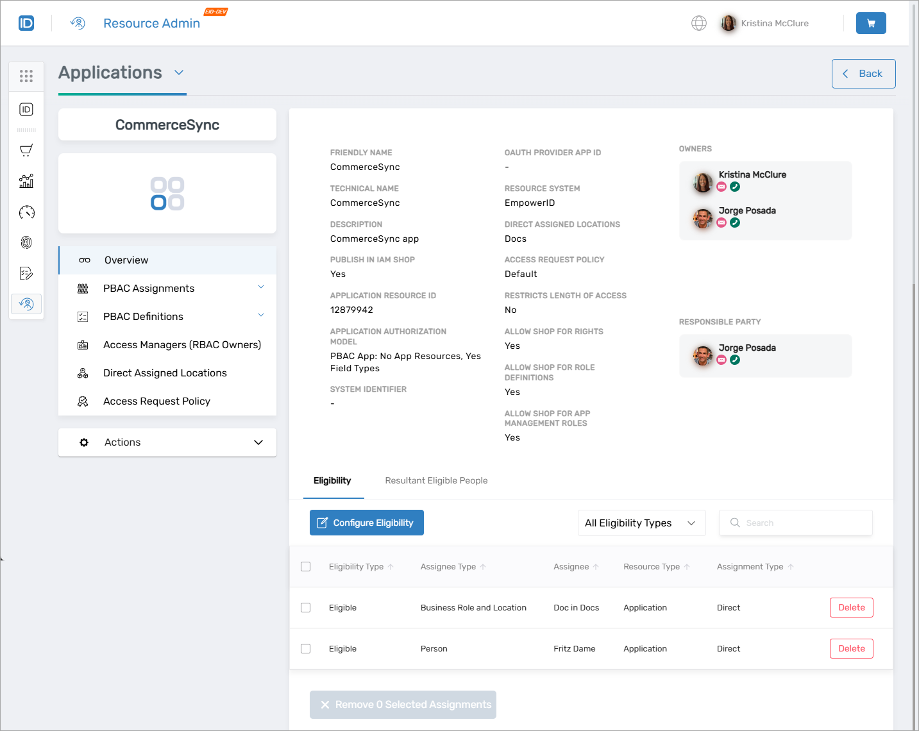Open Direct Assigned Locations menu item

(x=167, y=373)
